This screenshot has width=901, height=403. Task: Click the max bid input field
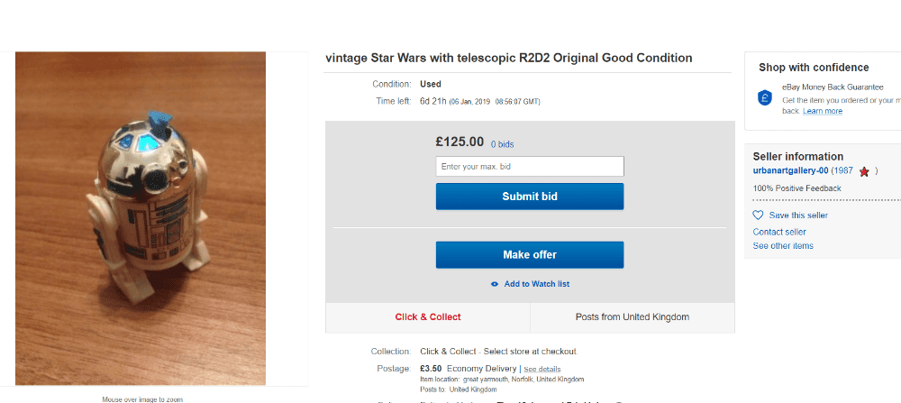pyautogui.click(x=529, y=167)
